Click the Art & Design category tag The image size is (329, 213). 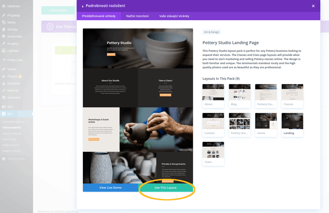tap(211, 32)
